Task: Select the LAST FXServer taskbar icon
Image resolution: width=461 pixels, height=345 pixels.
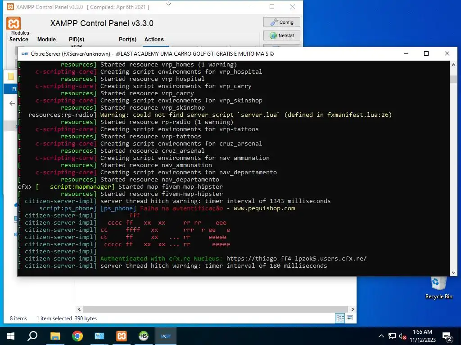Action: point(166,336)
